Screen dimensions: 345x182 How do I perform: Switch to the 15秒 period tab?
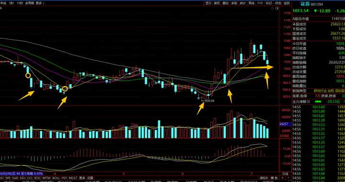click(x=20, y=3)
